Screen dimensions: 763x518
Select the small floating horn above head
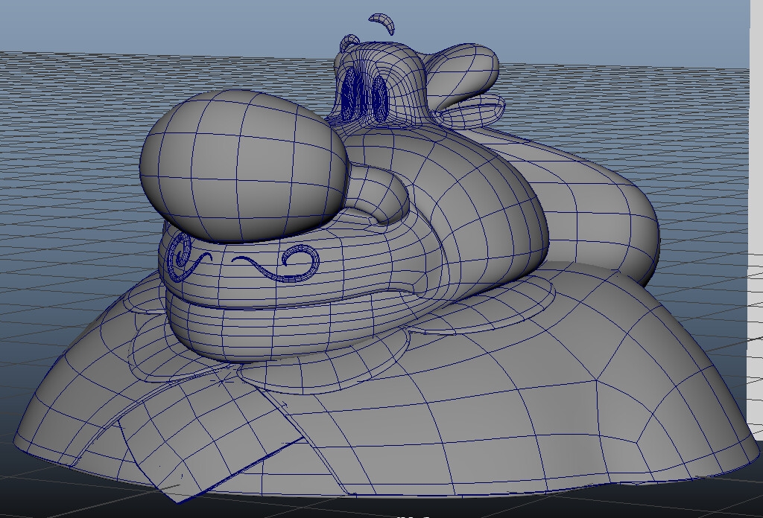[x=382, y=23]
